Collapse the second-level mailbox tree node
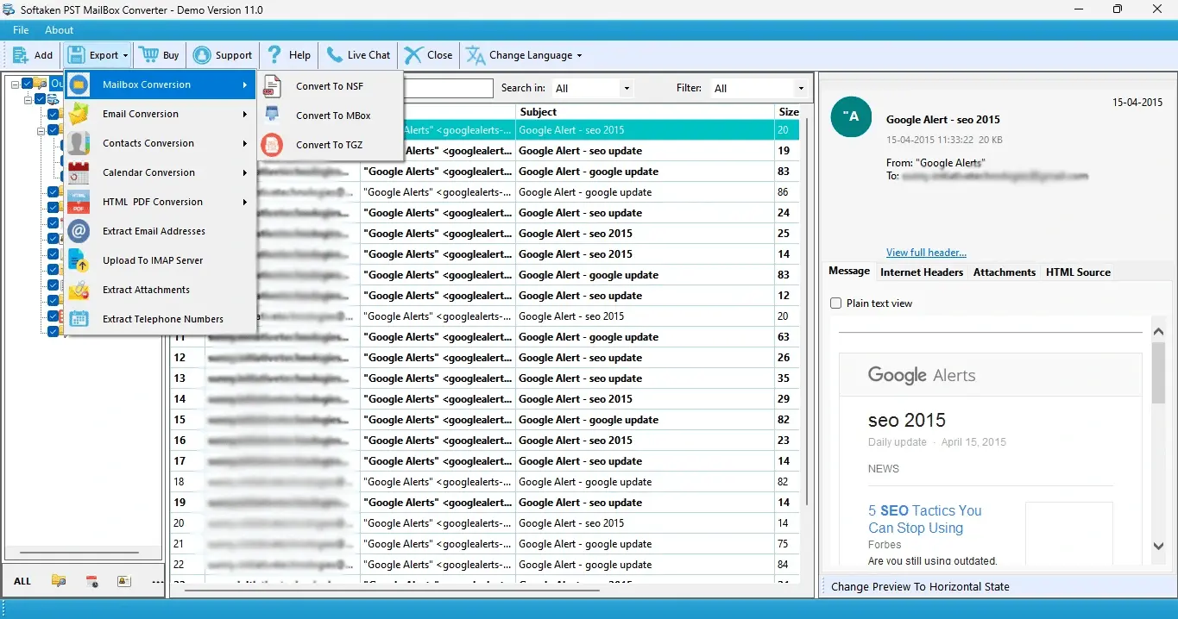 click(x=28, y=99)
